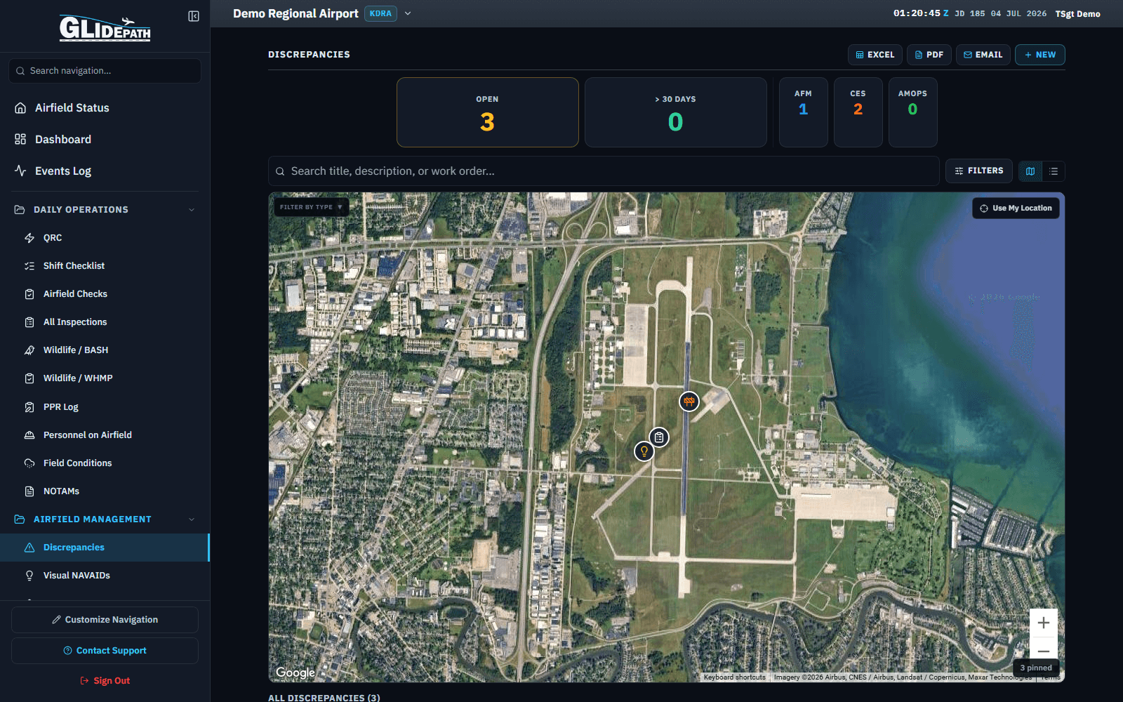1123x702 pixels.
Task: Open Personnel on Airfield
Action: tap(105, 435)
